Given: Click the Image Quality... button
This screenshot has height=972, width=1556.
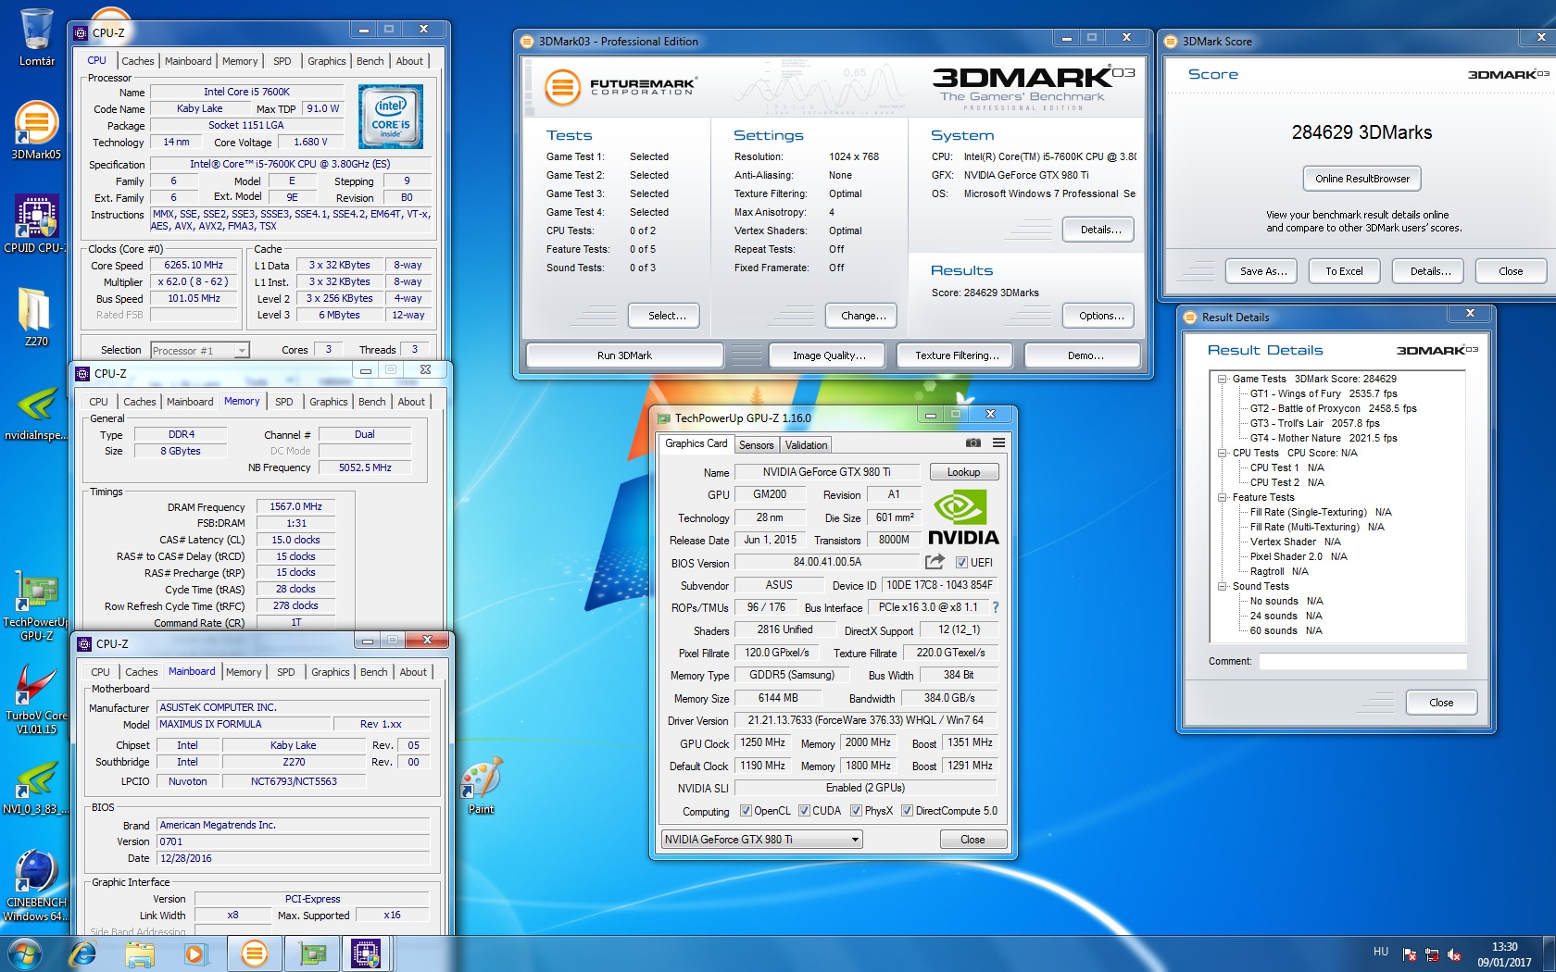Looking at the screenshot, I should tap(829, 355).
